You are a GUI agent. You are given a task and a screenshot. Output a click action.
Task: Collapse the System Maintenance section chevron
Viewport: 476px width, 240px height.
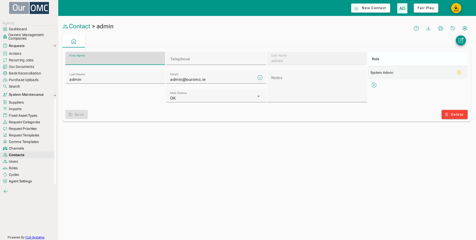pyautogui.click(x=55, y=95)
